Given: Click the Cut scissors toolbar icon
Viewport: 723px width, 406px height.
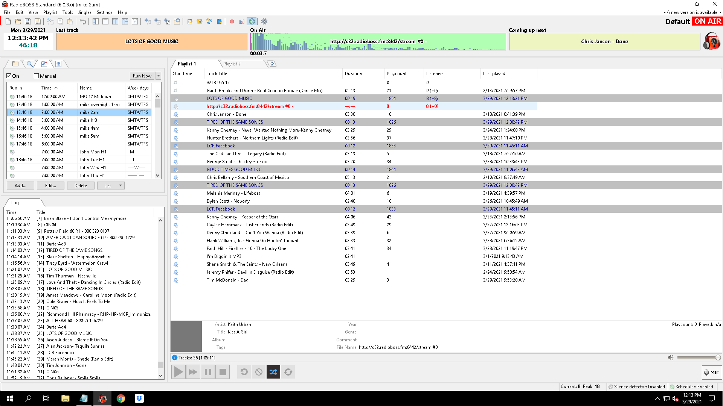Looking at the screenshot, I should pos(50,21).
